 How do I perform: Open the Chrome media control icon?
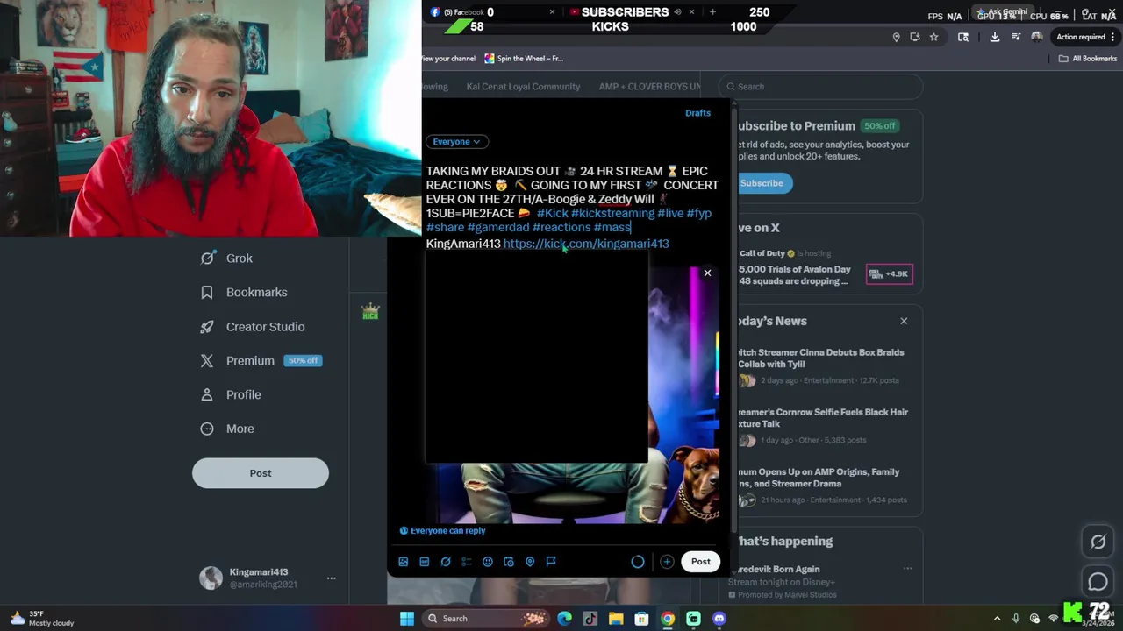[1016, 37]
